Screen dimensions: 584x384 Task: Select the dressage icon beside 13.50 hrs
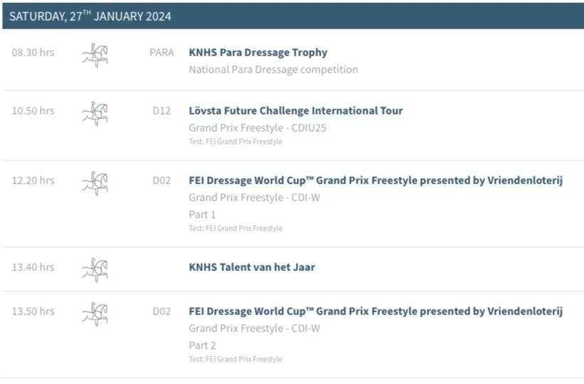pos(95,315)
